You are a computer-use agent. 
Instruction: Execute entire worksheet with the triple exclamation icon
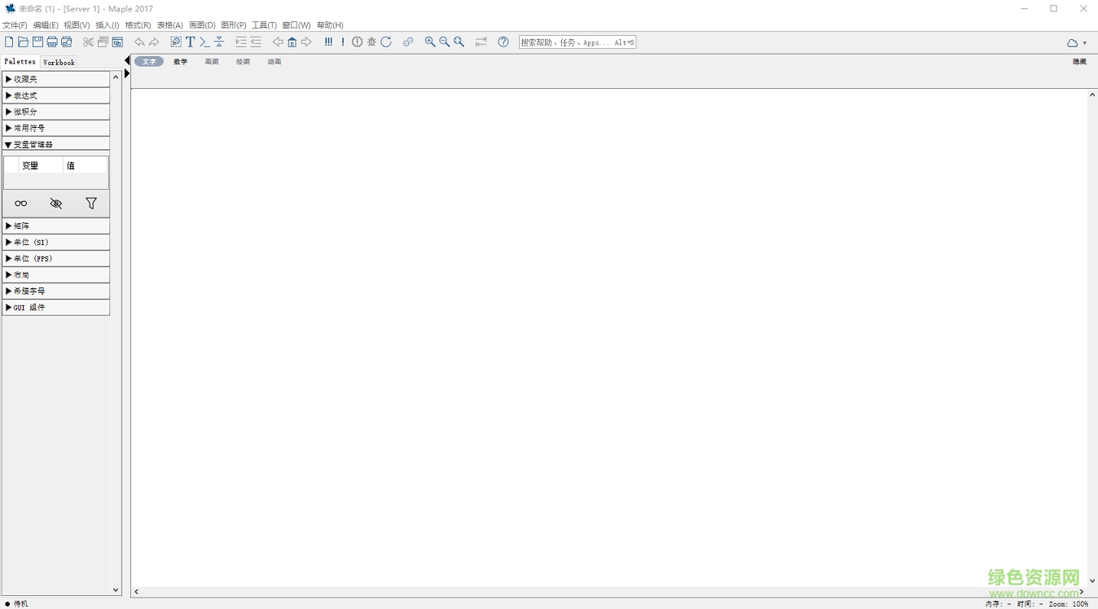[328, 42]
